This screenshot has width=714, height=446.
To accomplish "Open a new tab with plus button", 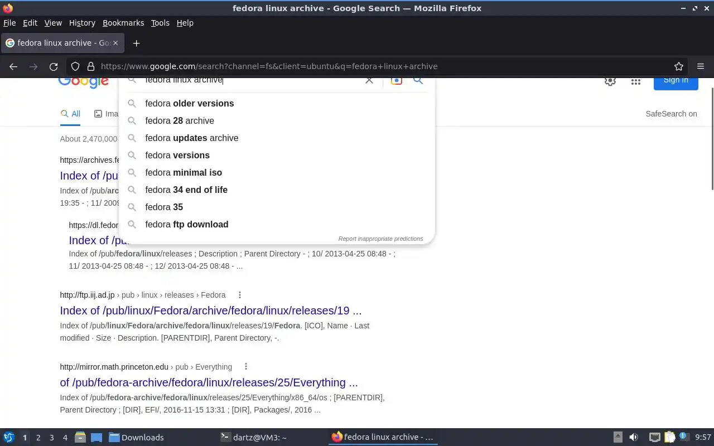I will (136, 43).
